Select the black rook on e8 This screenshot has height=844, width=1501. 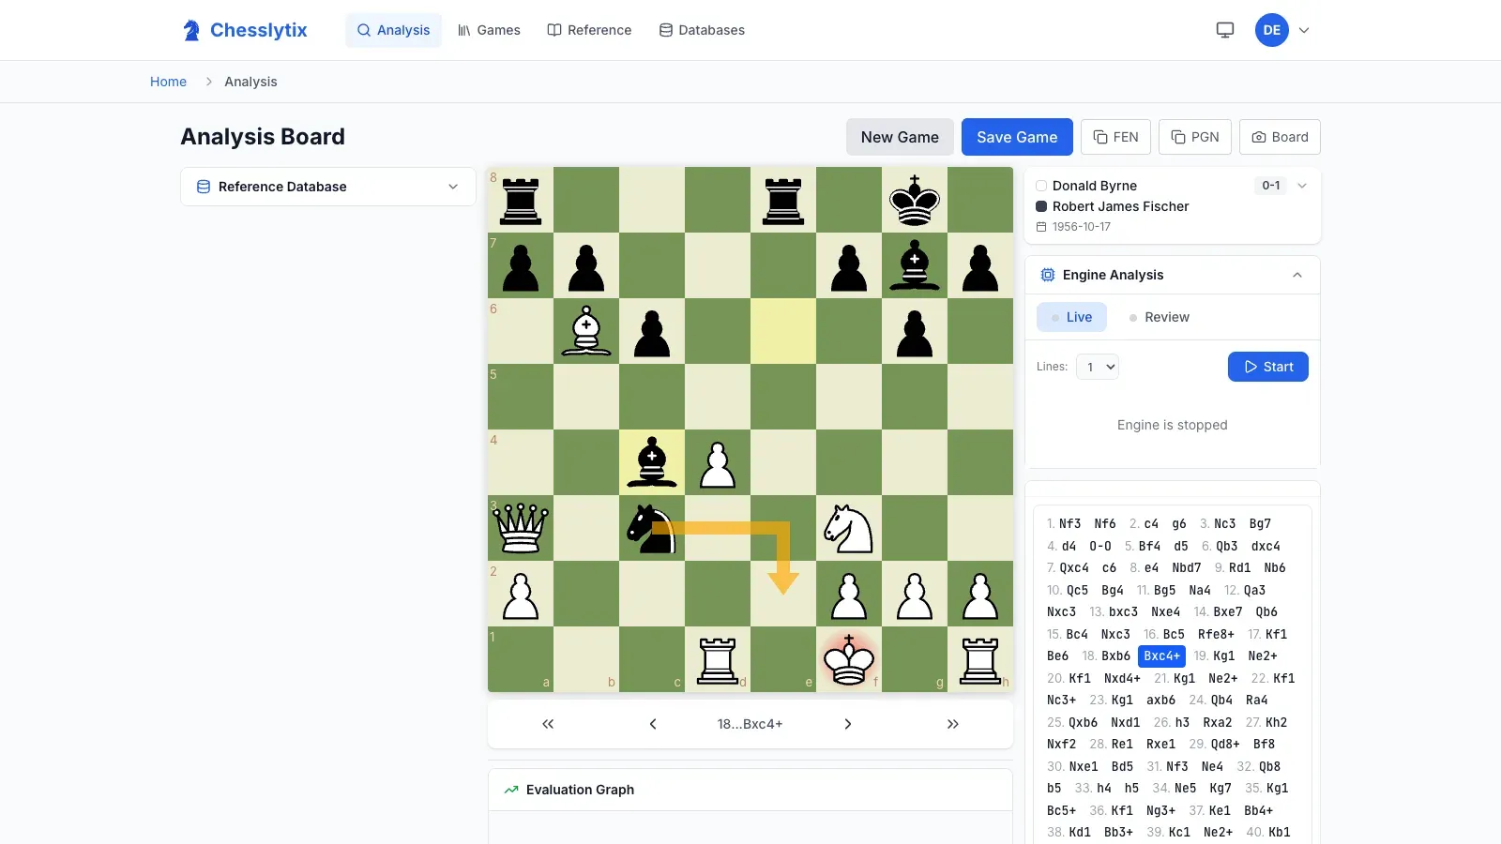click(x=783, y=200)
